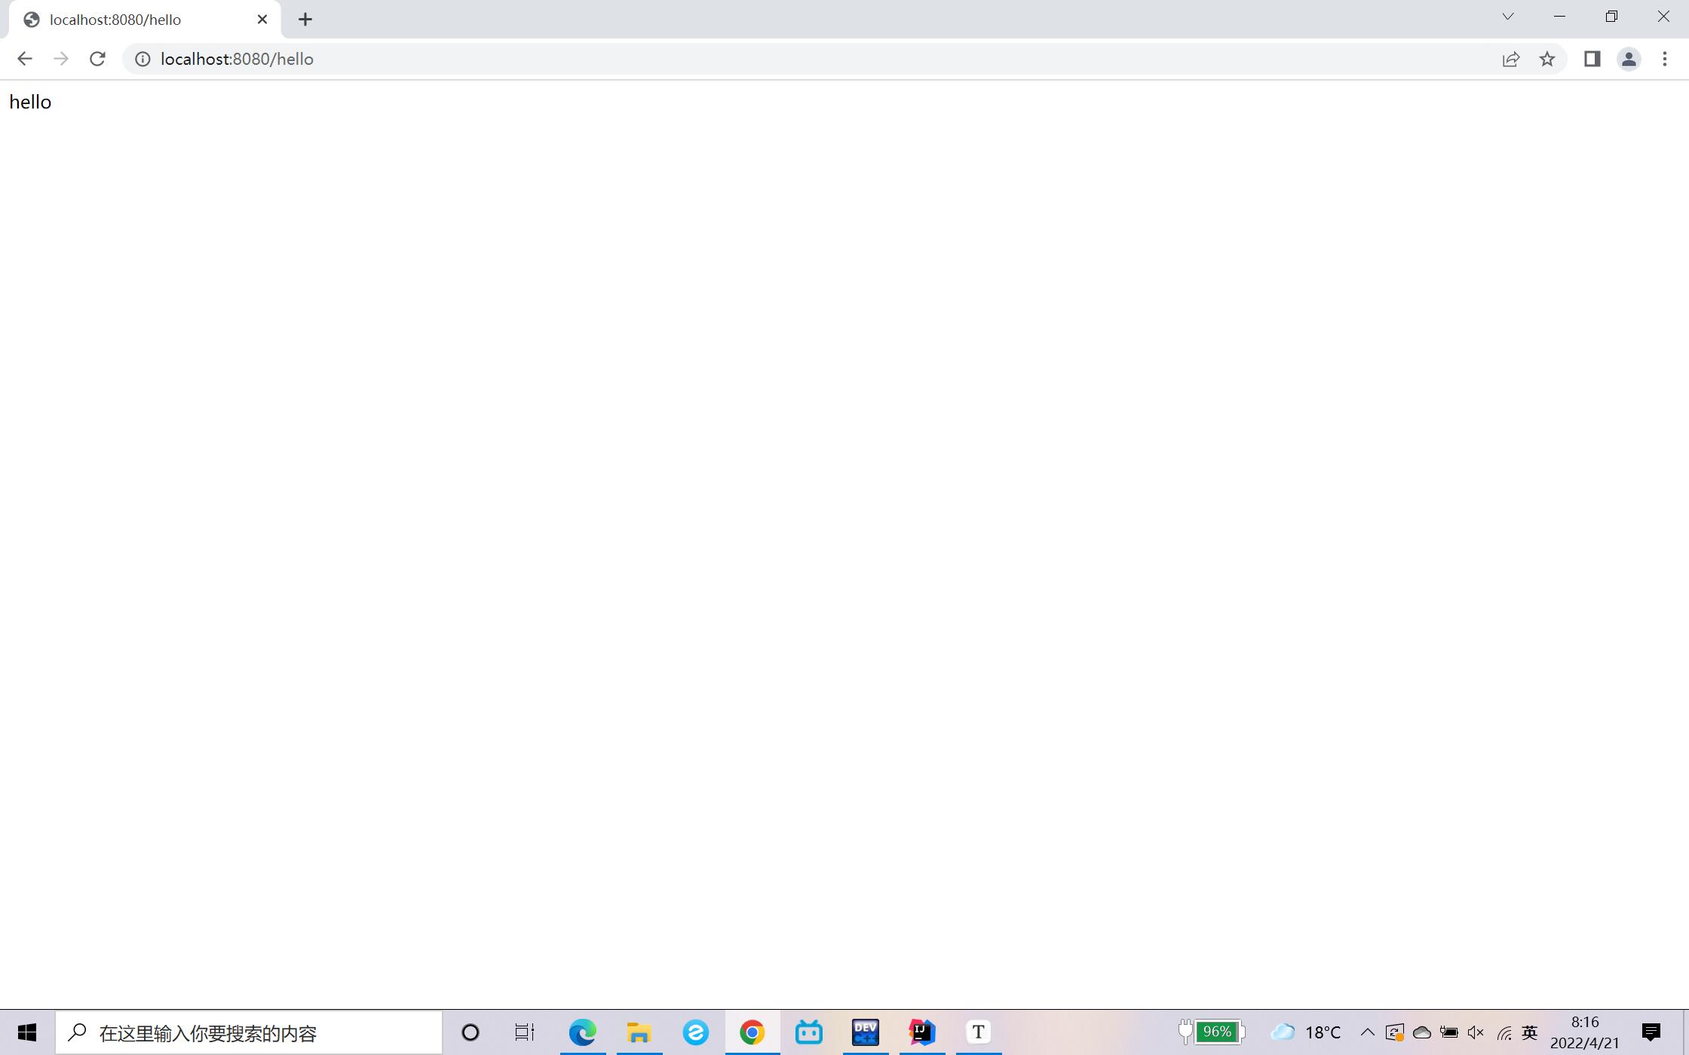
Task: Reload the localhost page
Action: click(97, 59)
